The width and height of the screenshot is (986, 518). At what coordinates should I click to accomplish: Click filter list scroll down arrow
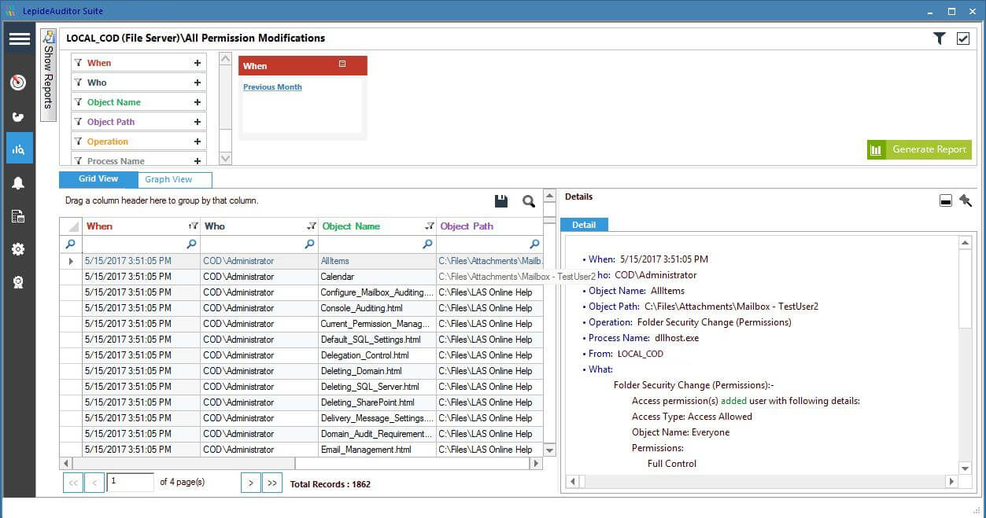[226, 159]
